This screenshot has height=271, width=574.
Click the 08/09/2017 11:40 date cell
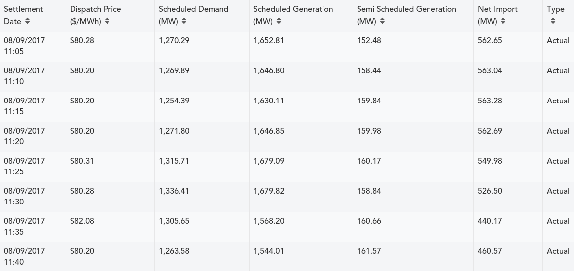(x=24, y=256)
